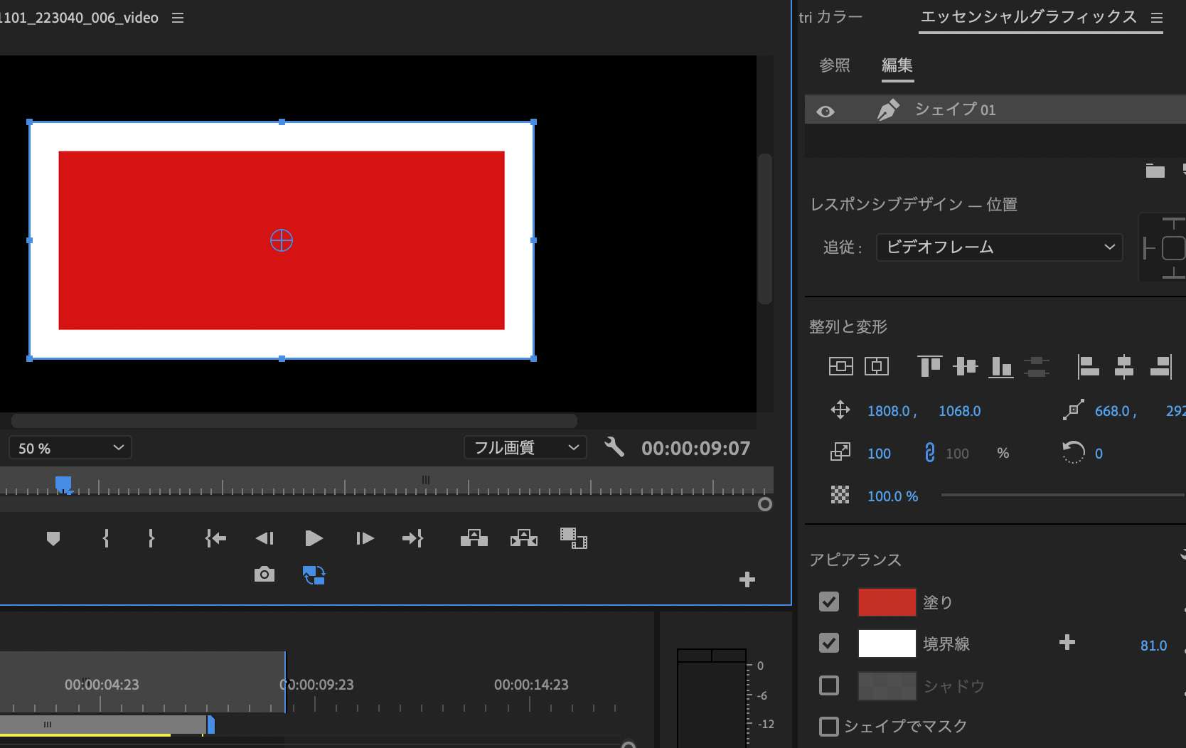Viewport: 1186px width, 748px height.
Task: Click the monitor horizontal scrollbar
Action: pos(294,421)
